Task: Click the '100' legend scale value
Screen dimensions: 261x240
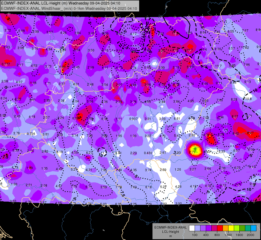Action: (x=195, y=235)
